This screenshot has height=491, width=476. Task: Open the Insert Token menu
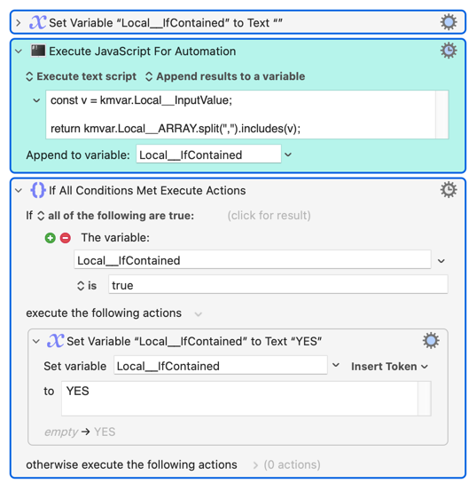point(389,367)
